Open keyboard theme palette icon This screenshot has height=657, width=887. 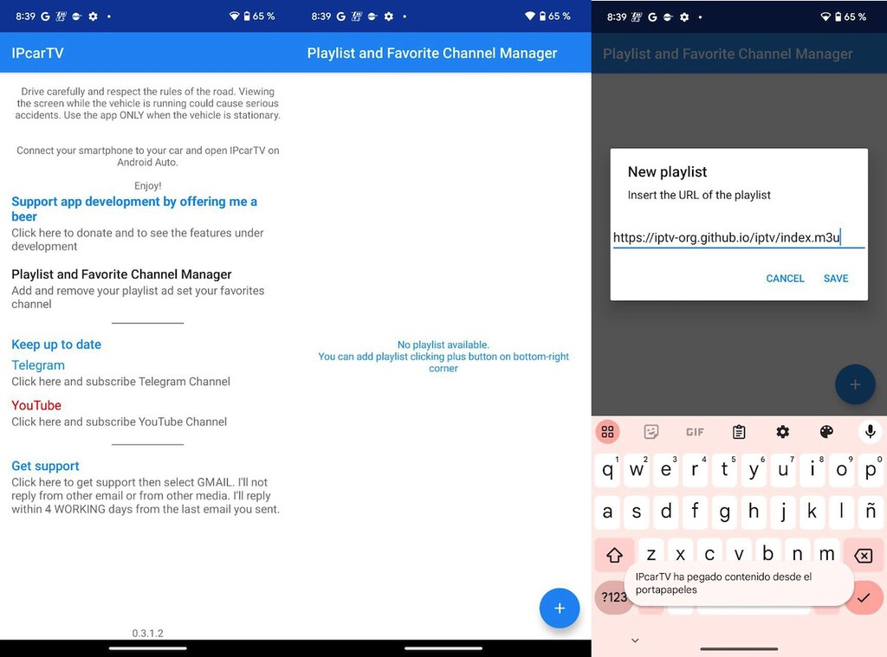coord(825,432)
